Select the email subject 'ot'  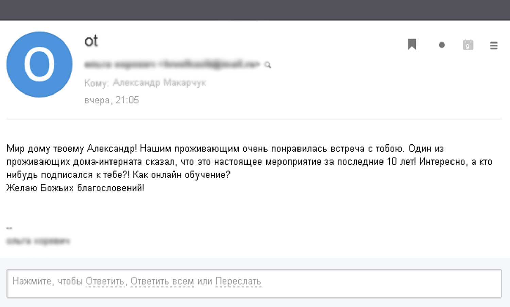91,41
